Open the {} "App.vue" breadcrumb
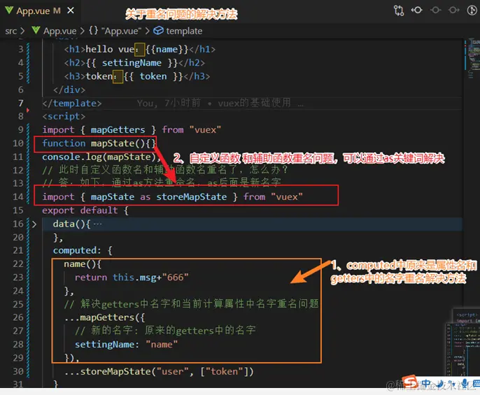This screenshot has width=480, height=395. (x=115, y=31)
